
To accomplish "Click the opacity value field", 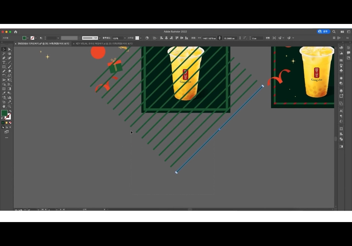I will tap(117, 38).
